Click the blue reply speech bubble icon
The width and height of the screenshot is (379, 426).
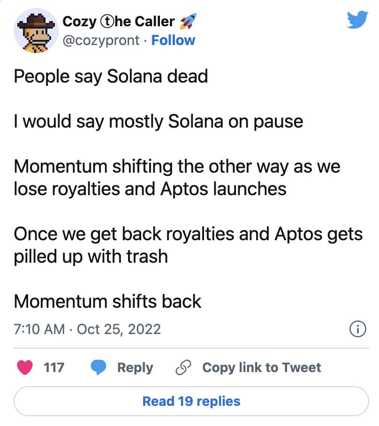coord(99,367)
